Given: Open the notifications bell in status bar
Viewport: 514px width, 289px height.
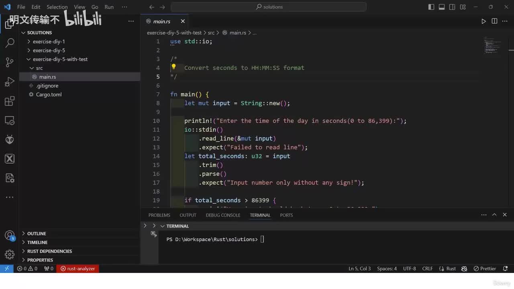Looking at the screenshot, I should tap(505, 269).
